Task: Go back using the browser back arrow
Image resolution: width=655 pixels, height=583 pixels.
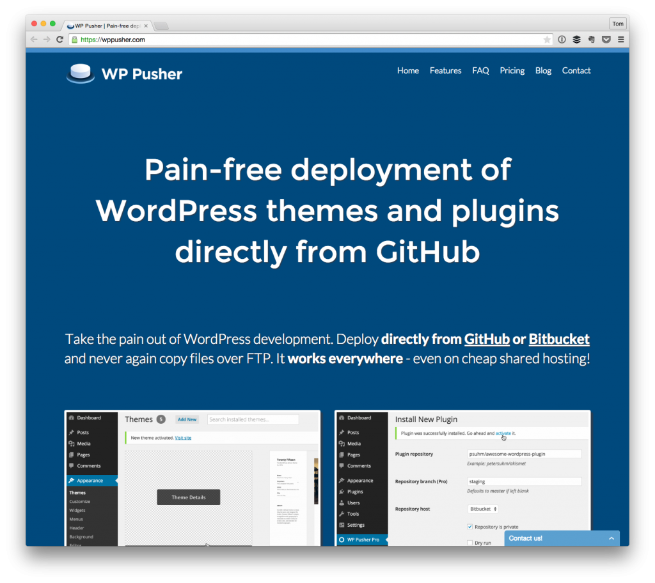Action: 34,40
